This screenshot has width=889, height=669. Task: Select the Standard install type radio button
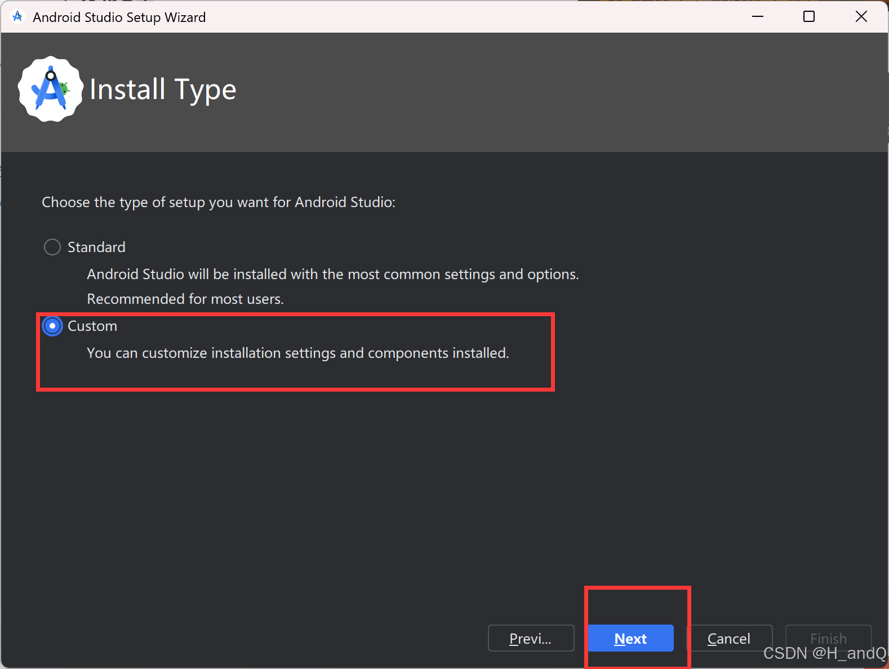pyautogui.click(x=52, y=247)
